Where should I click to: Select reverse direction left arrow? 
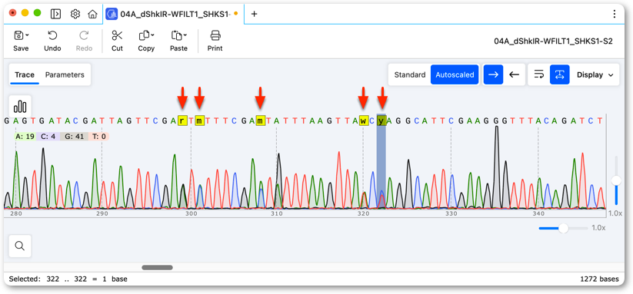tap(514, 75)
